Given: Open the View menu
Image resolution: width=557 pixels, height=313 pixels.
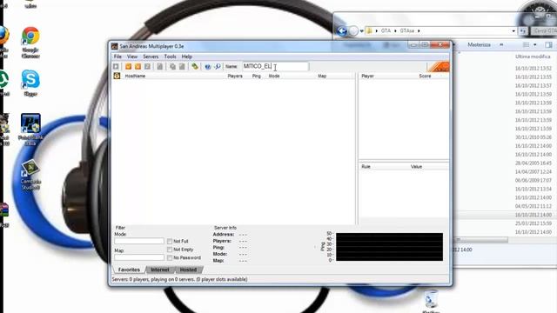Looking at the screenshot, I should point(132,57).
